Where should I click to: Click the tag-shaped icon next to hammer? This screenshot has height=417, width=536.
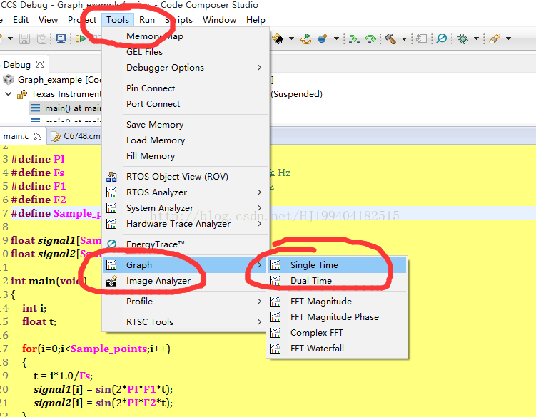(422, 38)
